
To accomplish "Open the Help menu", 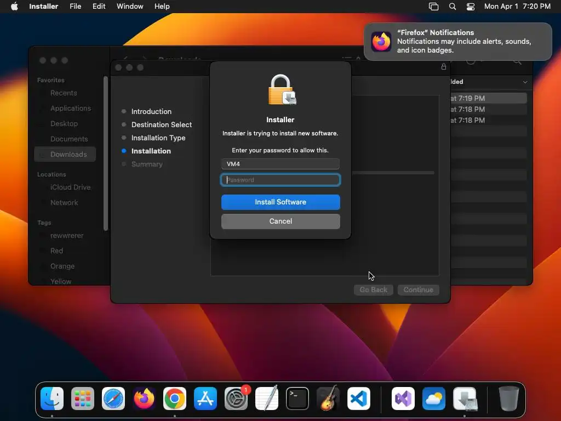I will tap(162, 7).
